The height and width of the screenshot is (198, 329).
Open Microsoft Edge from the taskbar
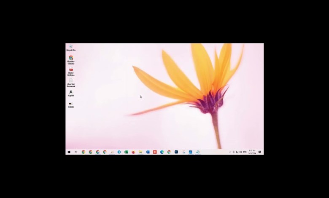tap(162, 152)
